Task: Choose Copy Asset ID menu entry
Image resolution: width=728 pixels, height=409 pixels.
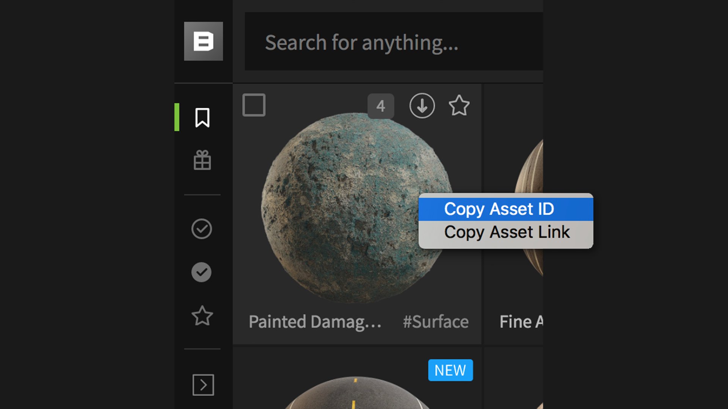Action: click(506, 209)
